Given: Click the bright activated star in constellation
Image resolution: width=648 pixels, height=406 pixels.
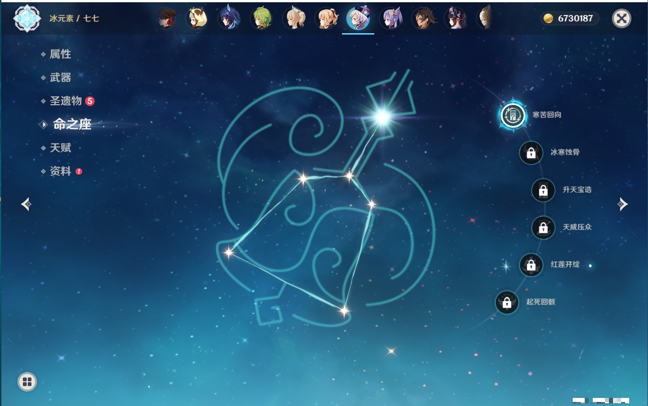Looking at the screenshot, I should point(382,117).
